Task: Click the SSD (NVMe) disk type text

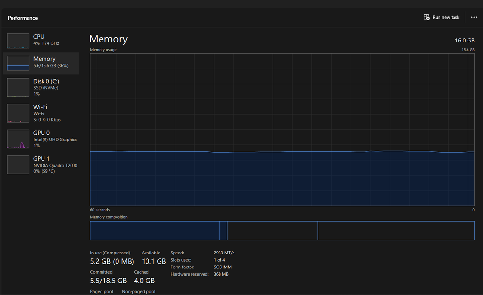Action: click(x=45, y=88)
